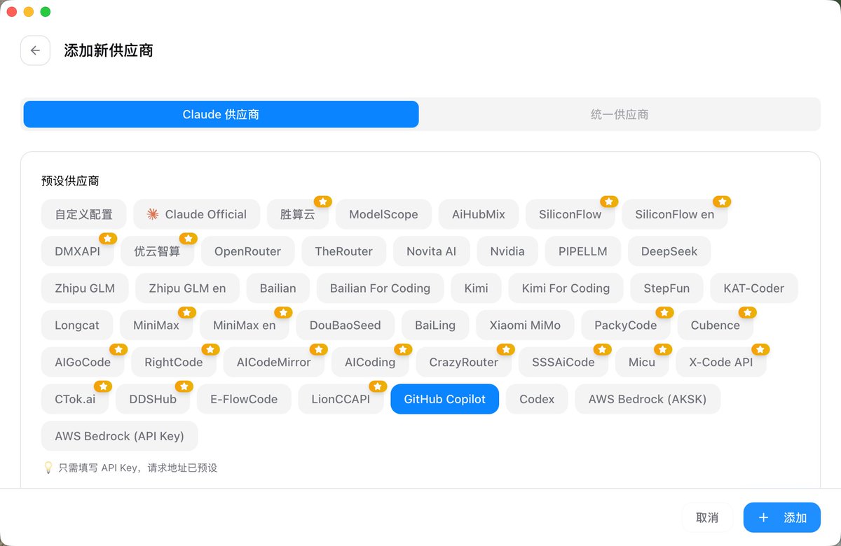Click 取消 to cancel

(x=707, y=517)
